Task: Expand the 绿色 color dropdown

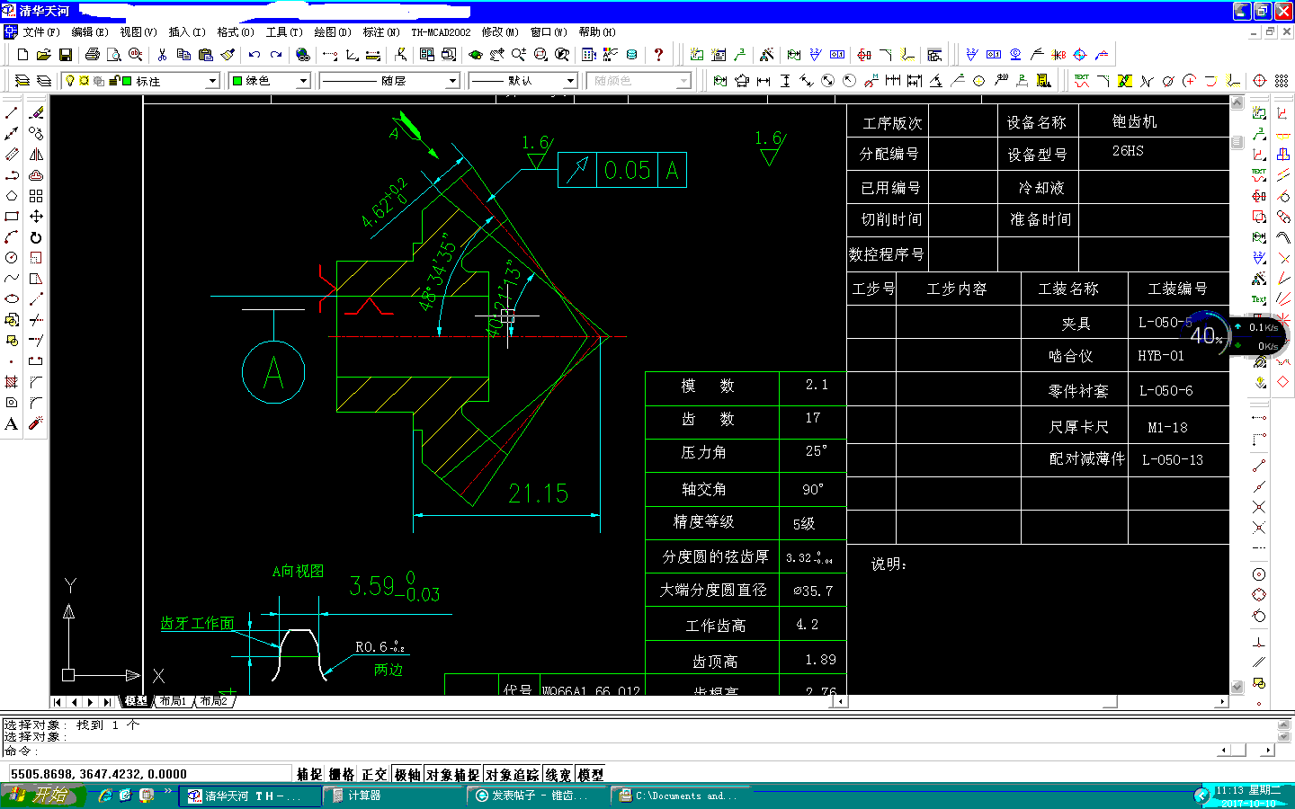Action: (303, 81)
